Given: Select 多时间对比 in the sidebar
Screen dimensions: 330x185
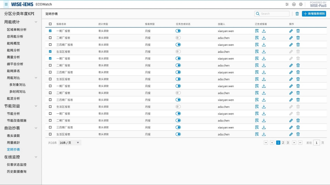Looking at the screenshot, I should click(x=18, y=91).
